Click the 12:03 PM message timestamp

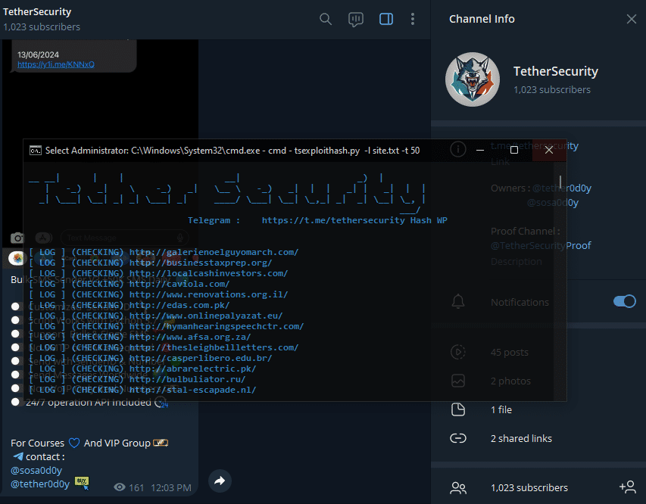point(171,488)
